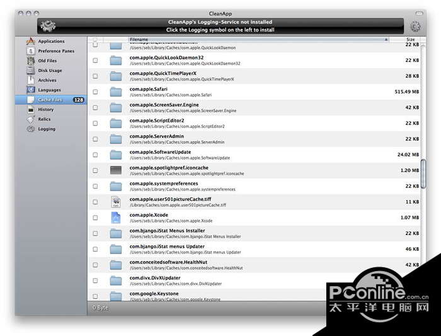Viewport: 441px width, 336px height.
Task: Click the 515.49 MB size value
Action: tap(407, 92)
